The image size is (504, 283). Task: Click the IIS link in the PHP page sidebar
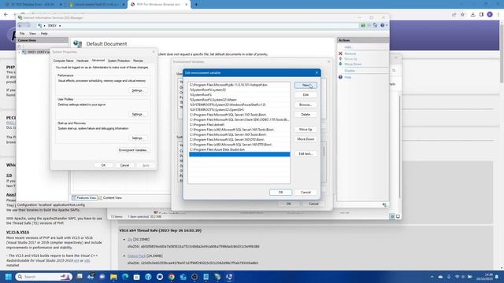9,175
